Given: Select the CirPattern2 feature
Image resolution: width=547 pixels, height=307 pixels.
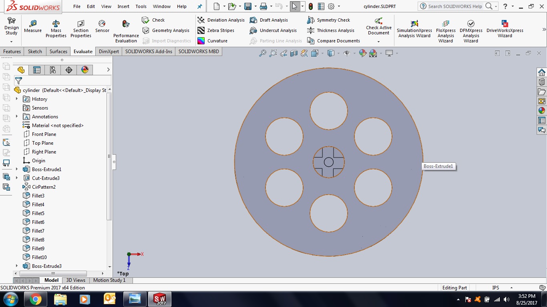Looking at the screenshot, I should point(39,187).
